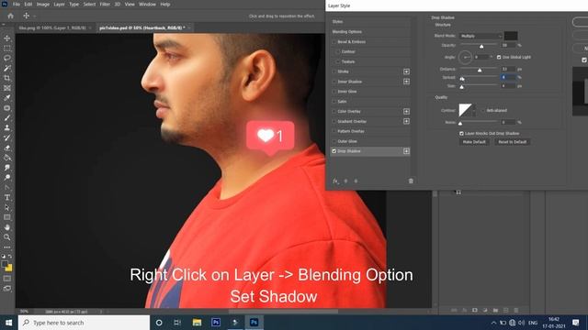Click the Windows taskbar search box

pos(84,323)
